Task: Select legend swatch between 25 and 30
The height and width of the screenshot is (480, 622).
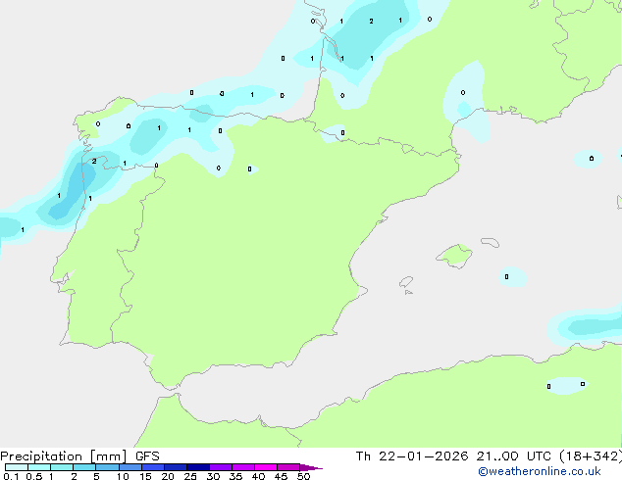Action: tap(198, 467)
